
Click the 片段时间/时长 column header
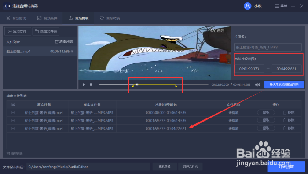pyautogui.click(x=166, y=104)
